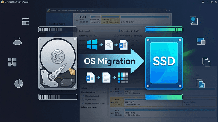
Task: Click the SSD drive illustration
Action: tap(164, 63)
